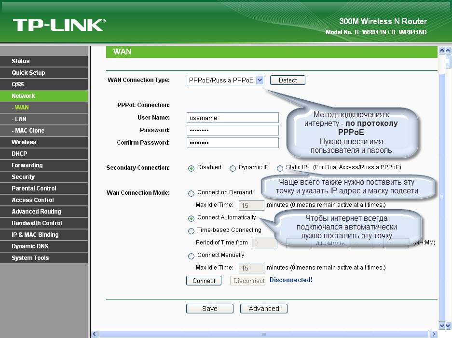Click the Save button
The height and width of the screenshot is (338, 452).
pyautogui.click(x=209, y=309)
